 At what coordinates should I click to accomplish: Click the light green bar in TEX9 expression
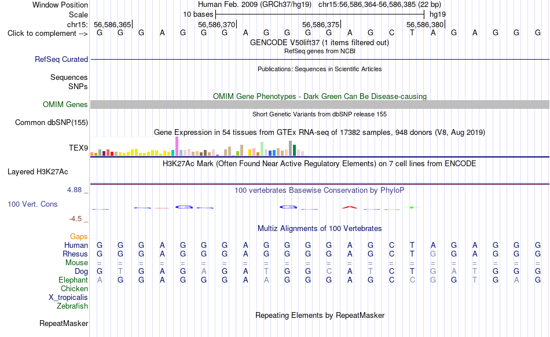pos(262,149)
